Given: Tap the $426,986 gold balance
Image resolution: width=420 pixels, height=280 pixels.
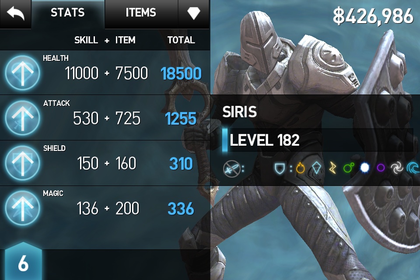Looking at the screenshot, I should (x=373, y=16).
